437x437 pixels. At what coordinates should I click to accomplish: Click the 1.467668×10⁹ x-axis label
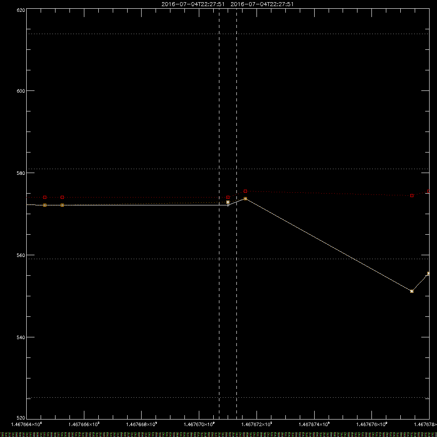142,424
